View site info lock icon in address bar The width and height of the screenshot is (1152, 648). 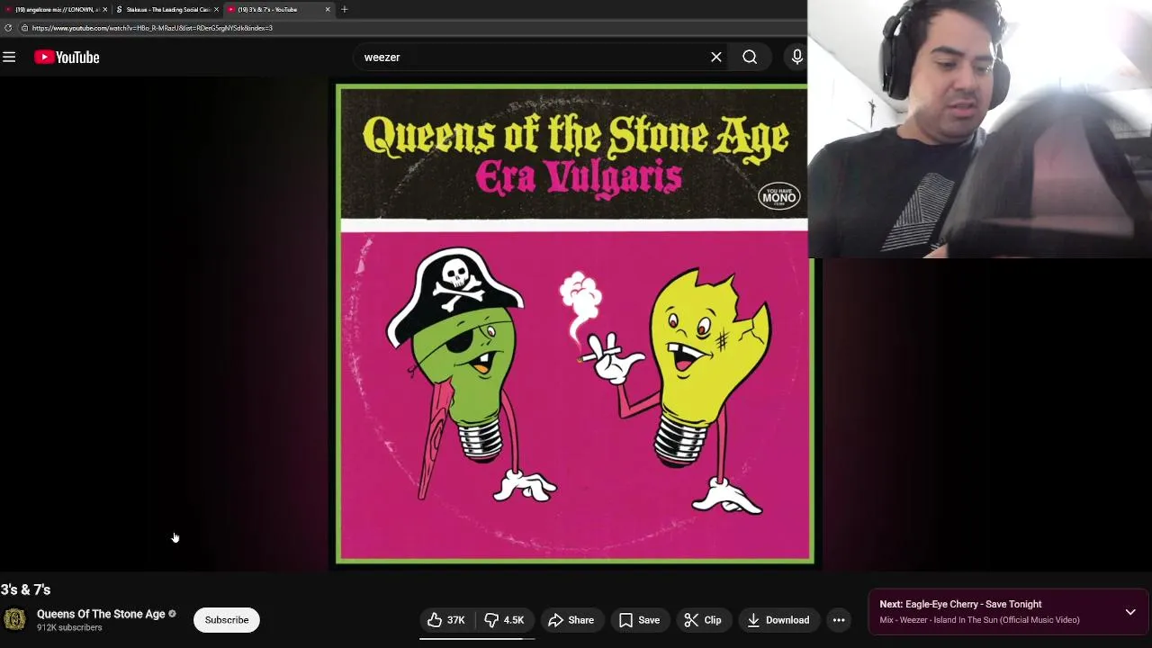24,28
